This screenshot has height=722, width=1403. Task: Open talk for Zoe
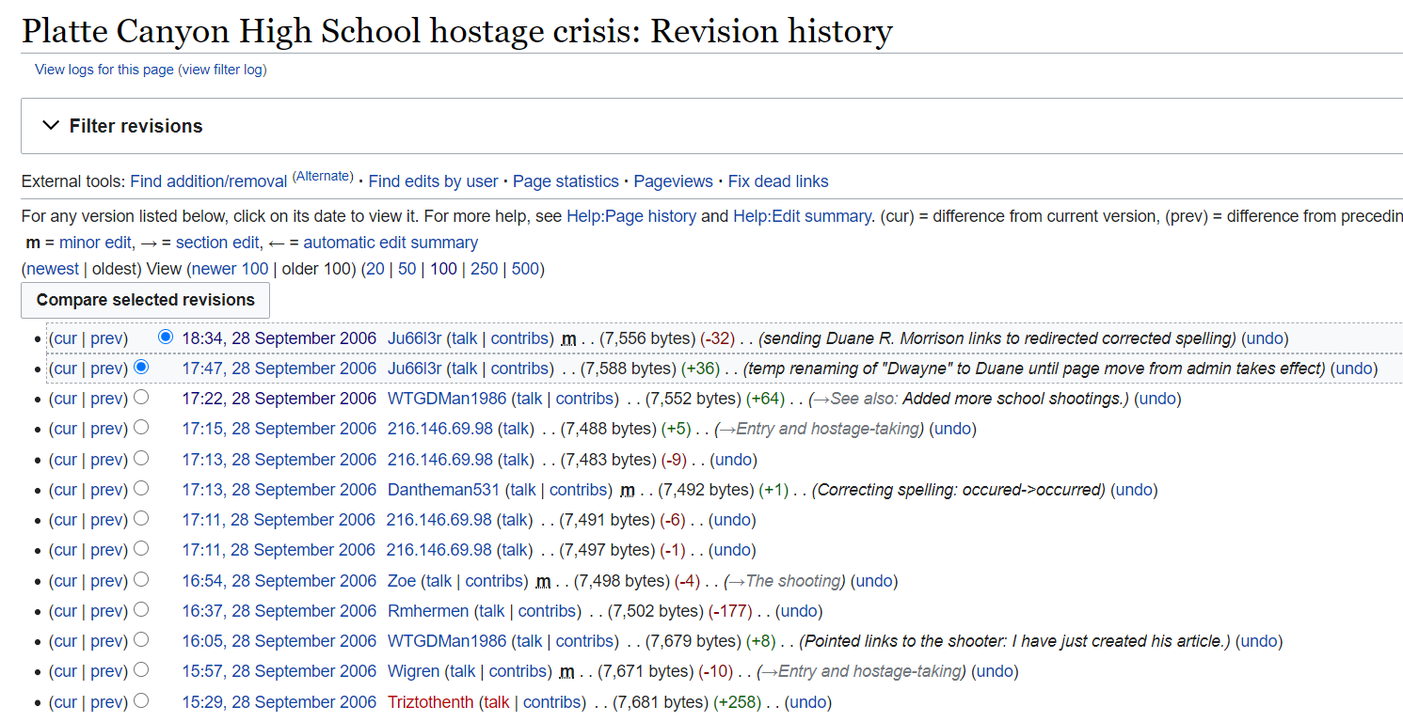click(438, 581)
